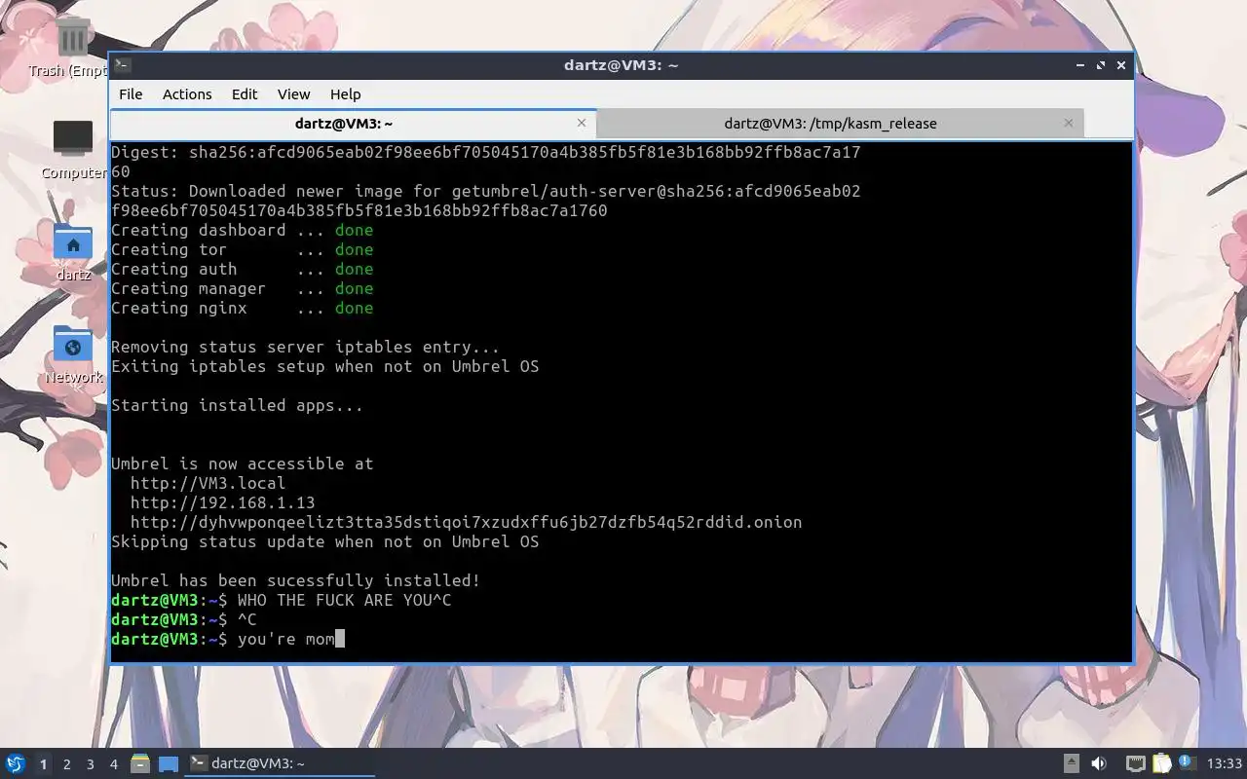
Task: Launch the file manager from the panel
Action: 140,763
